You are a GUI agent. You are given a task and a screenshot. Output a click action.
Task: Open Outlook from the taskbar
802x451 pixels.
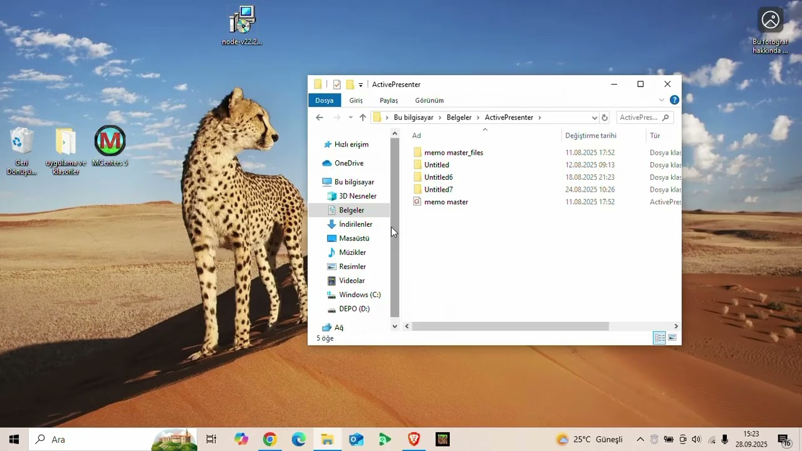357,440
